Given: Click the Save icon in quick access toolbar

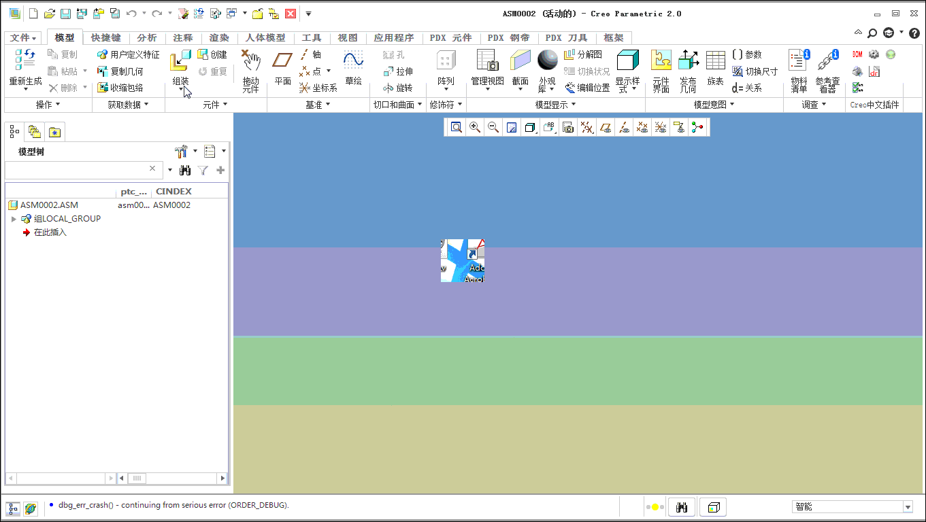Looking at the screenshot, I should click(65, 14).
